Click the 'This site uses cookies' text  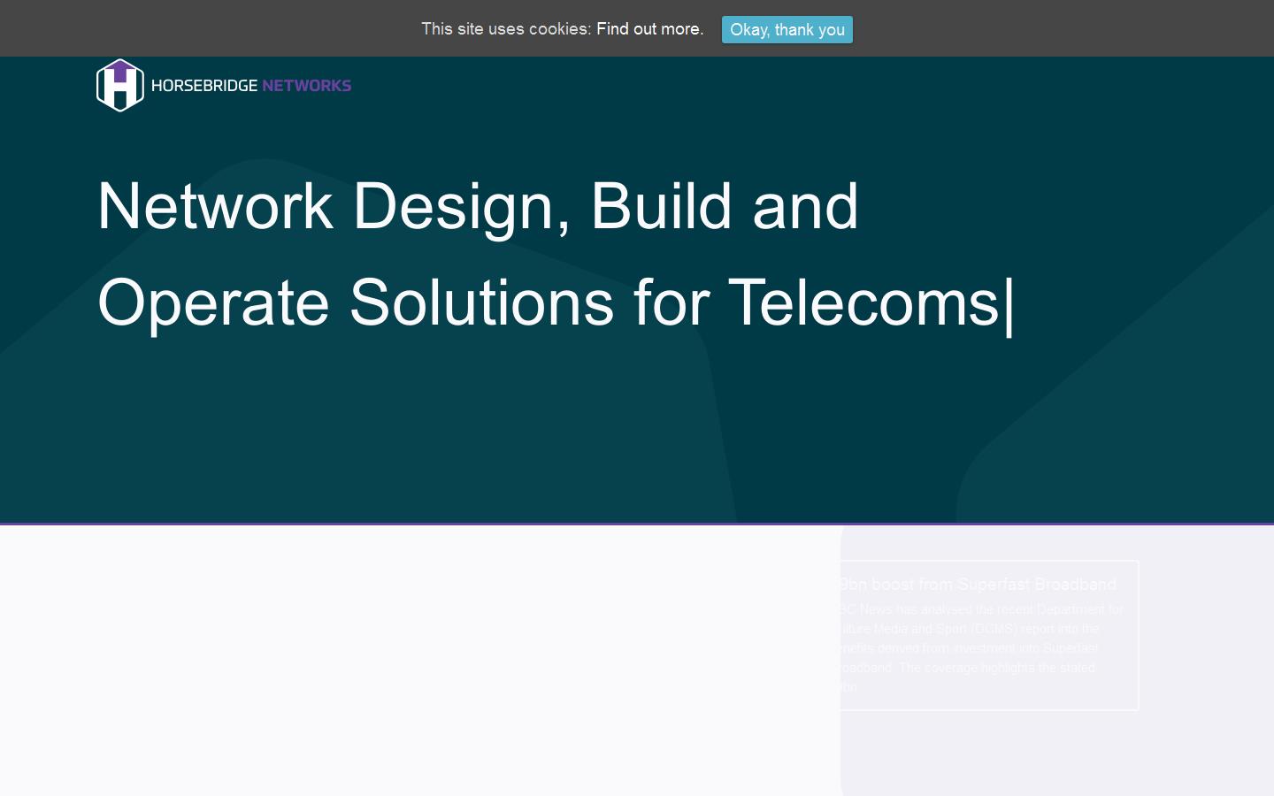click(505, 29)
